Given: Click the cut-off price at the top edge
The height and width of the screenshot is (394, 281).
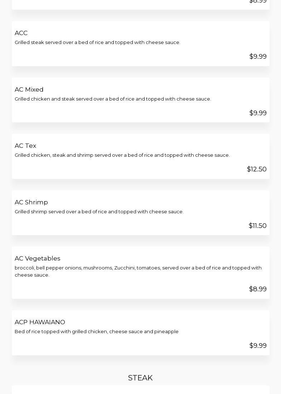Looking at the screenshot, I should 258,1.
